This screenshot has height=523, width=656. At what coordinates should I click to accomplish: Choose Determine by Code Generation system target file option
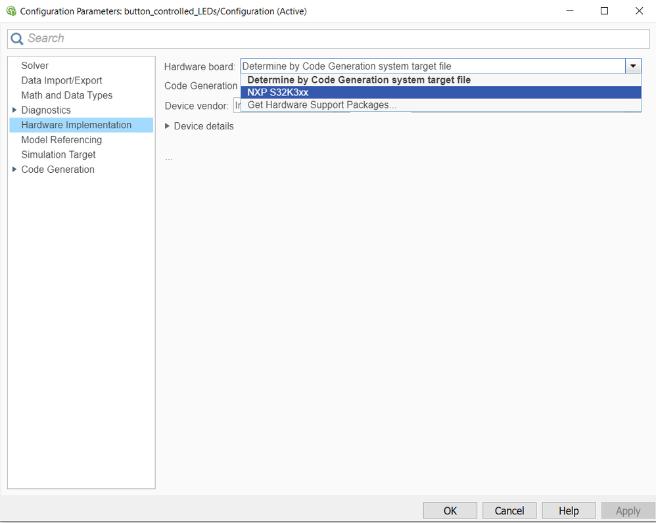pos(441,80)
